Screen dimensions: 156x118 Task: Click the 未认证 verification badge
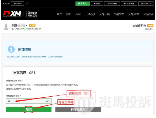point(32,25)
